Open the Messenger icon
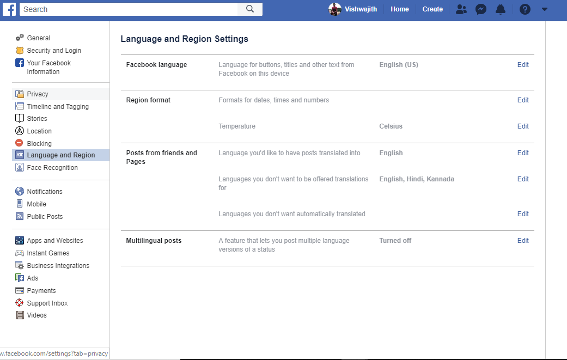567x360 pixels. point(480,9)
